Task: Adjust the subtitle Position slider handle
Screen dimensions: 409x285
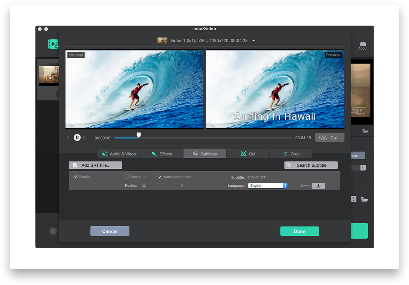Action: (144, 186)
